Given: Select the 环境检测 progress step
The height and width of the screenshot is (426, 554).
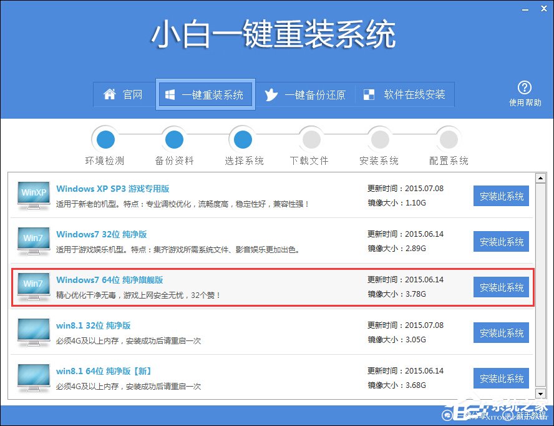Looking at the screenshot, I should pyautogui.click(x=105, y=139).
